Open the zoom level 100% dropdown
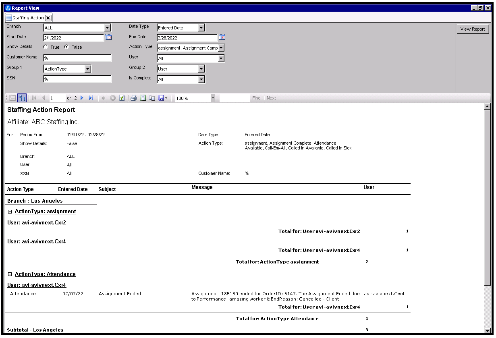496x338 pixels. point(212,98)
